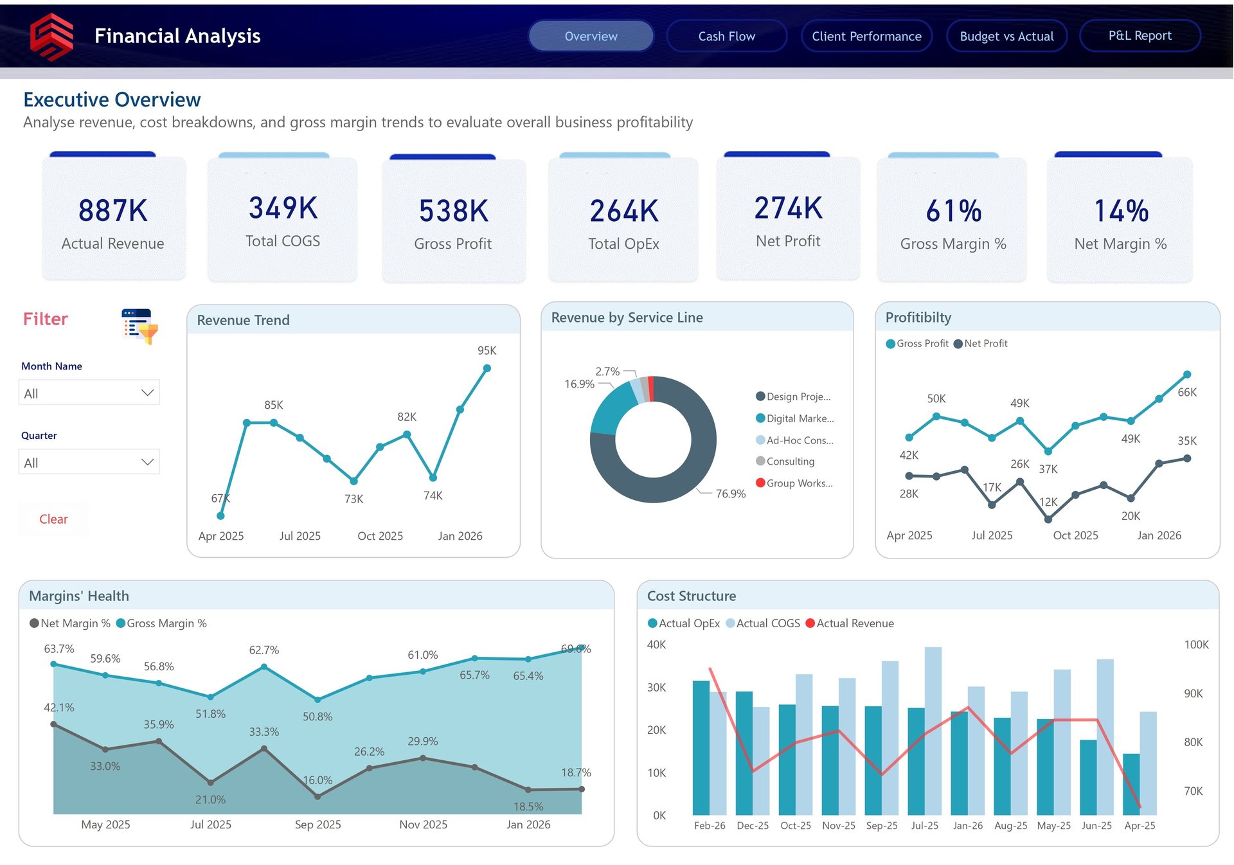This screenshot has width=1234, height=865.
Task: Click Consulting grey legend dot
Action: pos(760,461)
